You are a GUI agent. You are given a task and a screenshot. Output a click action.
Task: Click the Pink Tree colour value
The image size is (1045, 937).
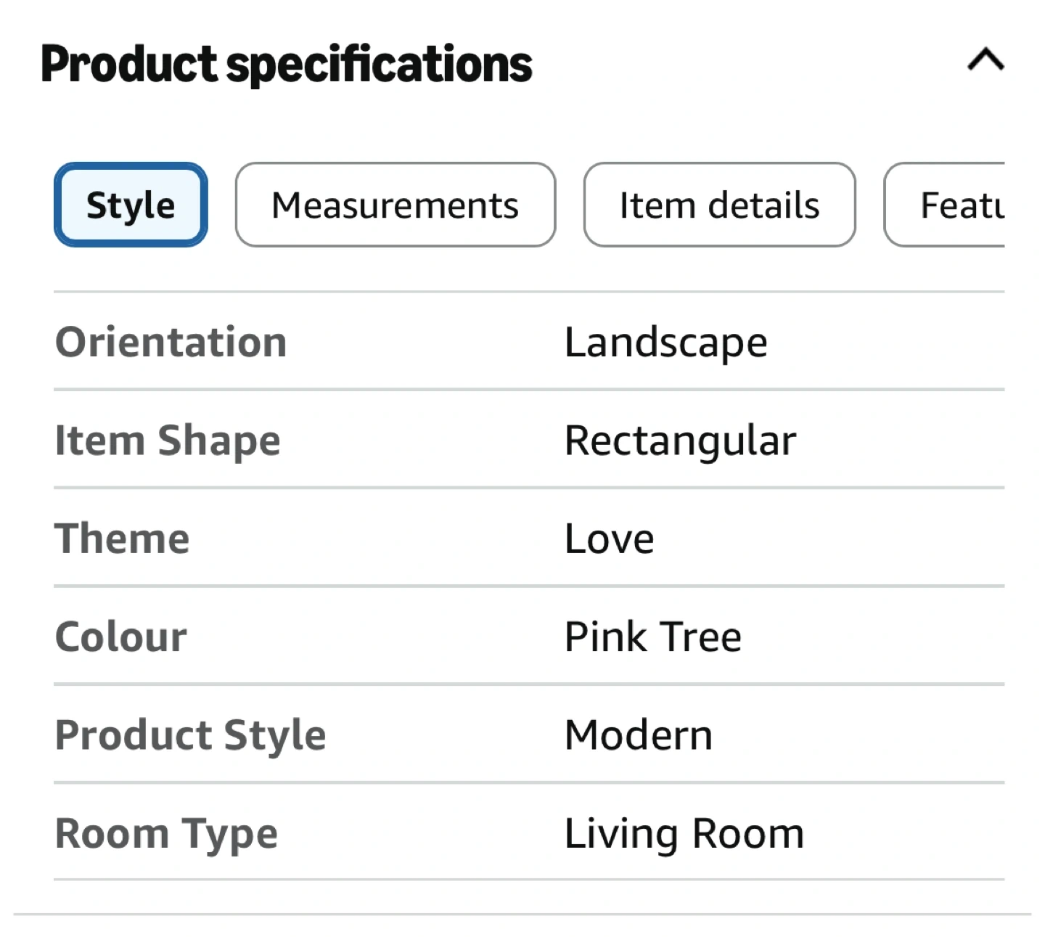(652, 637)
